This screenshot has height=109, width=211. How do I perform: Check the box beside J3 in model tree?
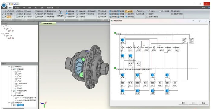(16, 72)
